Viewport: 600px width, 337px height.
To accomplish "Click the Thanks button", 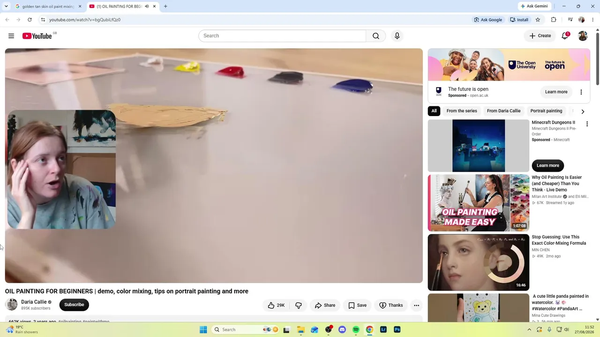I will pyautogui.click(x=391, y=305).
